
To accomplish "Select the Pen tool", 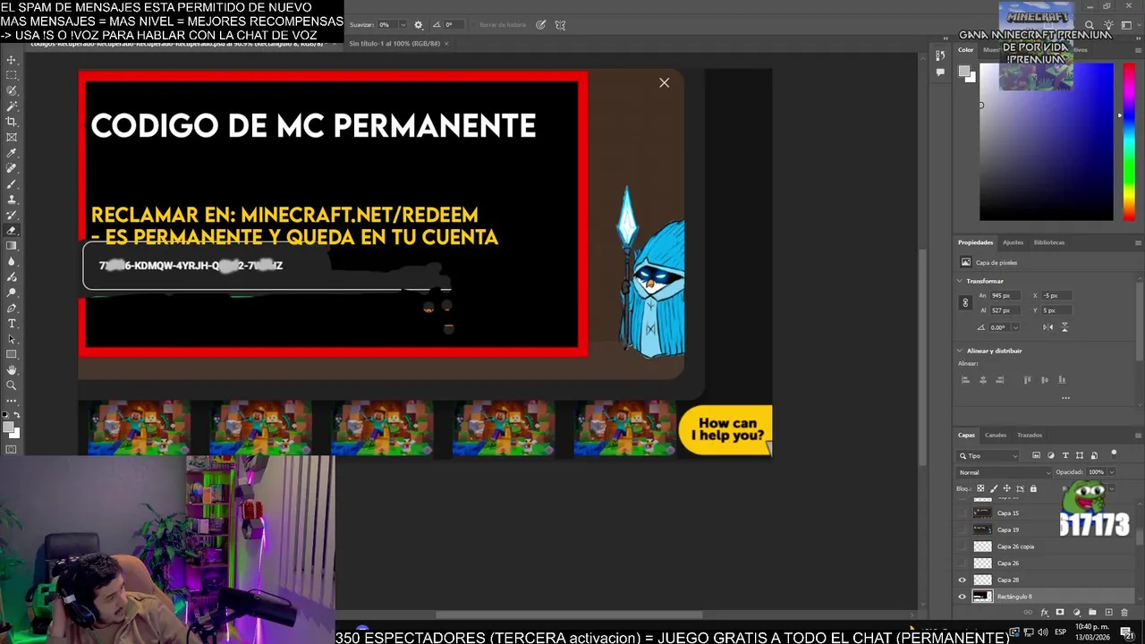I will [x=12, y=308].
